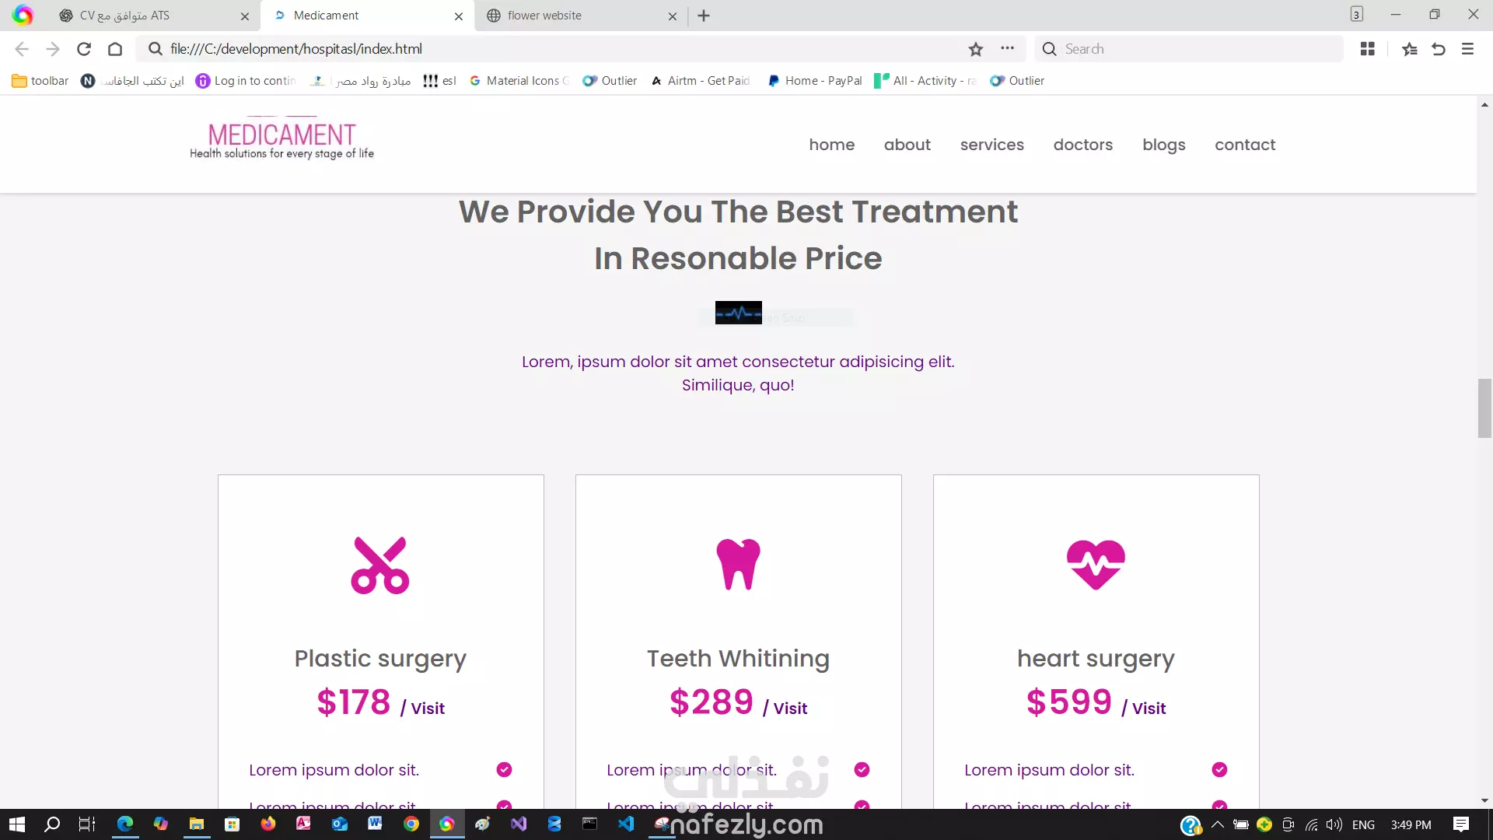
Task: Go to the services nav item
Action: pos(991,145)
